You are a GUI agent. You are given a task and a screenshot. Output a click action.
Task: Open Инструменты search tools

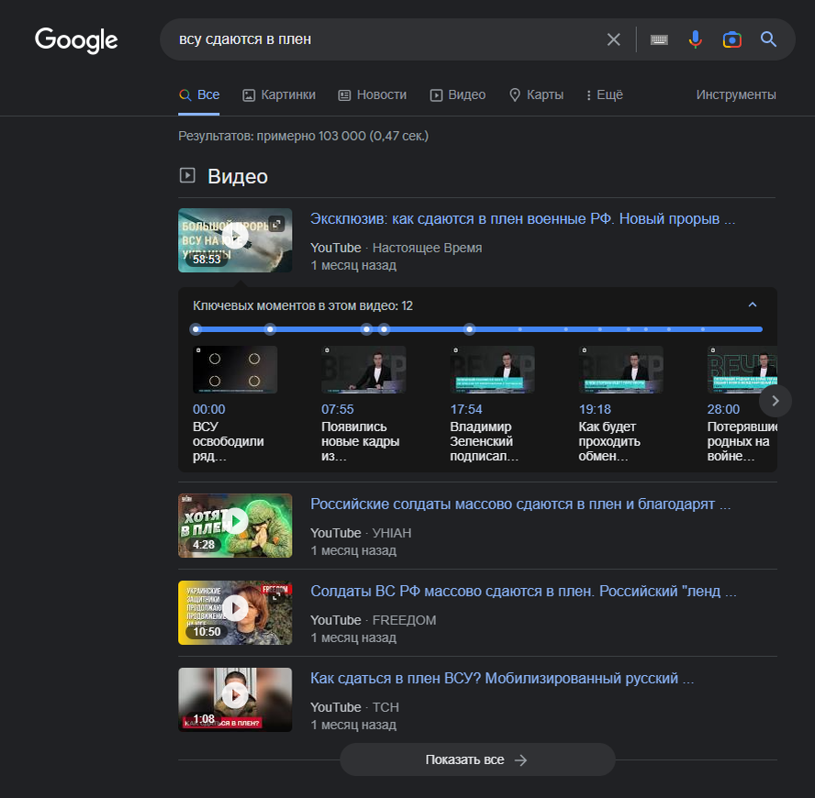736,94
